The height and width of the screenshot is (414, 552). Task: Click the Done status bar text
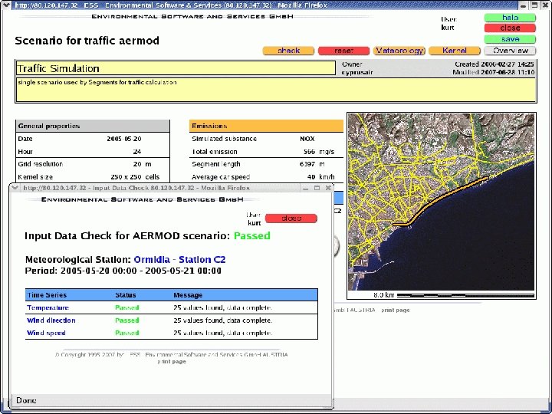(26, 401)
